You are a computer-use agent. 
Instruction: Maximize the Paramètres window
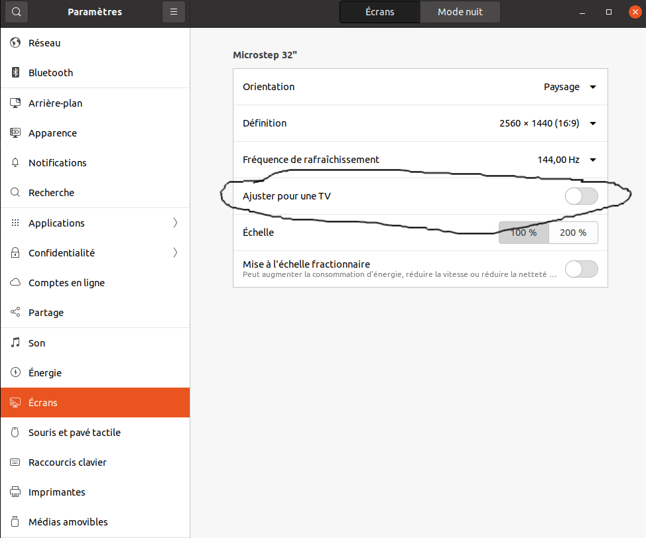click(608, 12)
